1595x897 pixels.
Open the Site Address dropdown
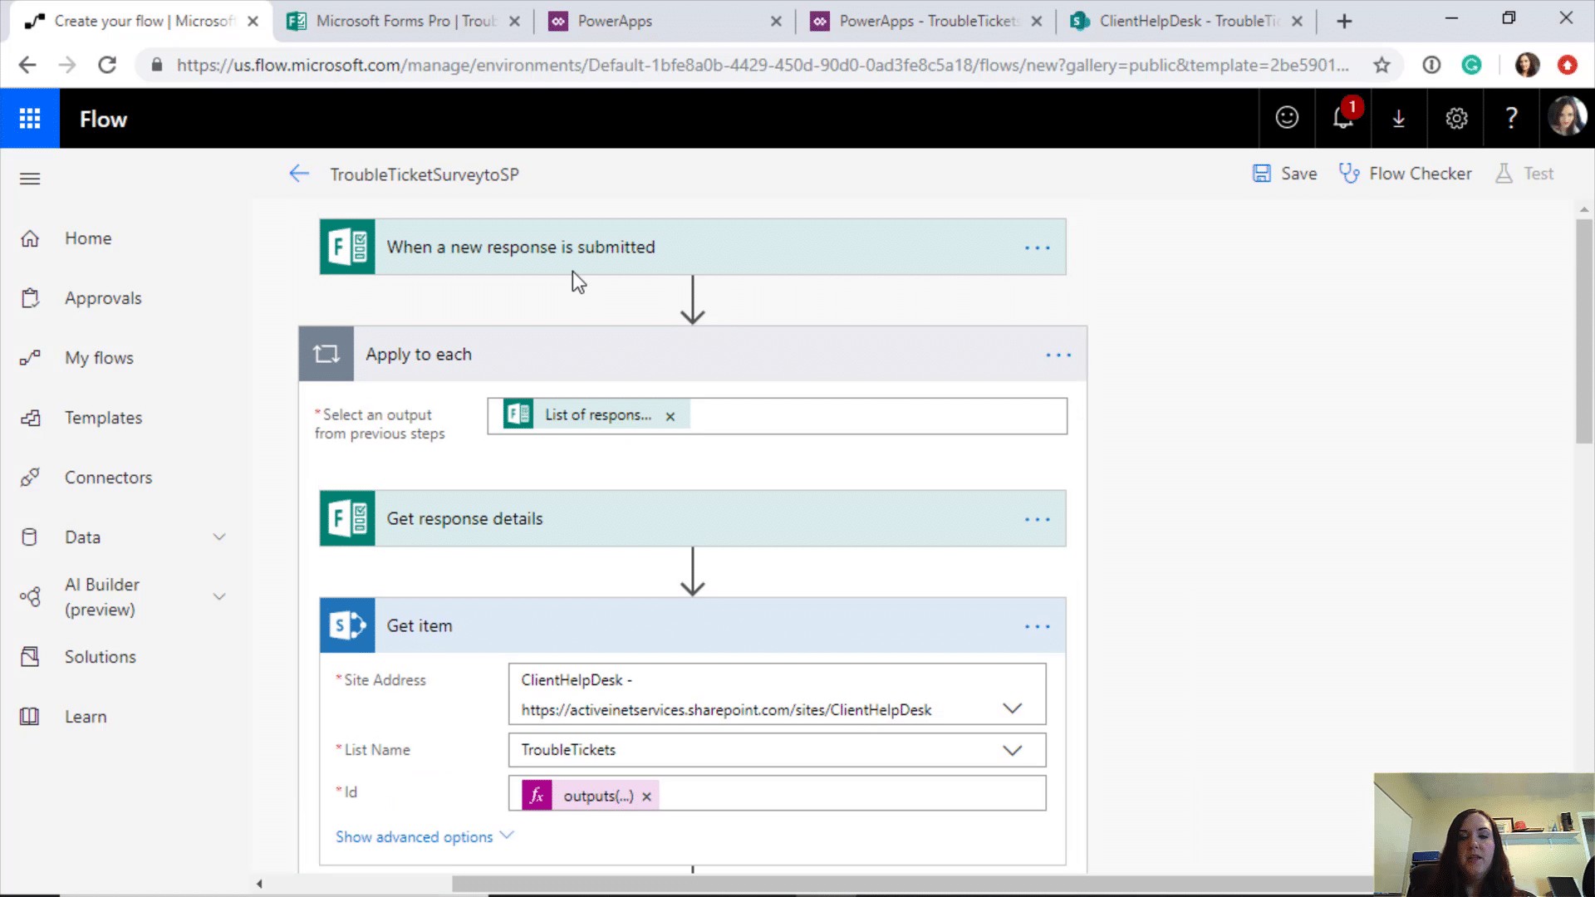tap(1012, 708)
